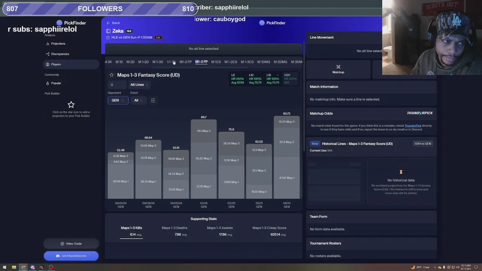
Task: Follow the ThunderPick link
Action: coord(413,126)
